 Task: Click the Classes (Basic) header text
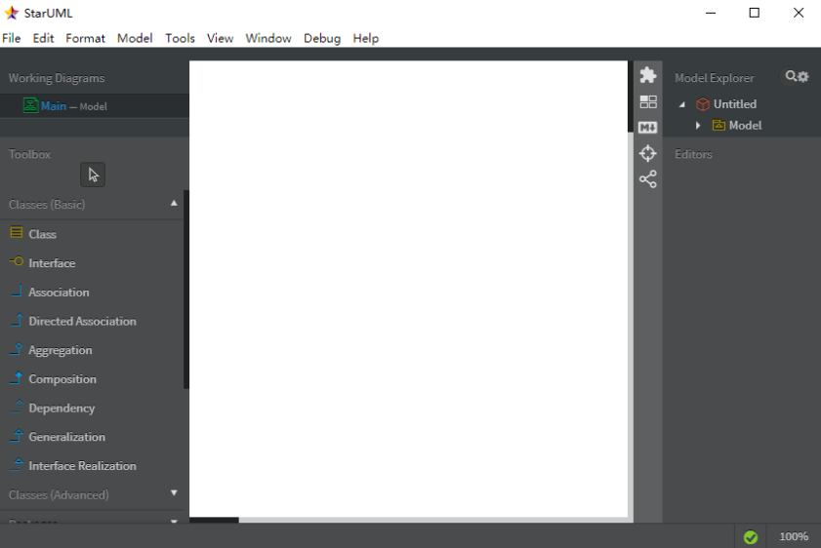tap(47, 205)
